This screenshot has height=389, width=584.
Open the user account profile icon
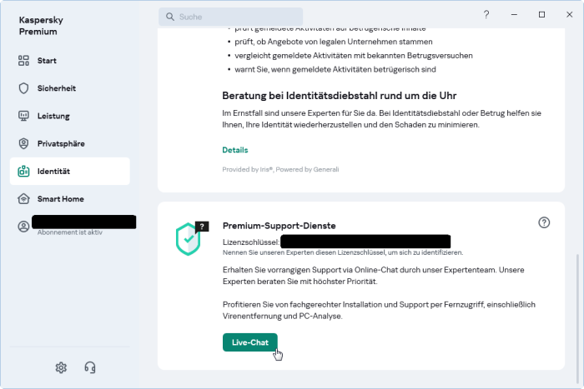[x=23, y=227]
